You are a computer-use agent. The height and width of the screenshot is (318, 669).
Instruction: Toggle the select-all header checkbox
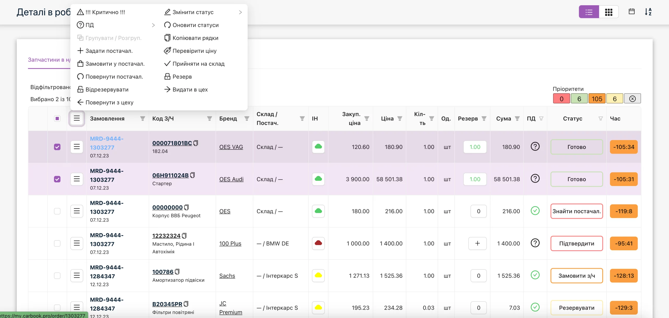(x=57, y=119)
